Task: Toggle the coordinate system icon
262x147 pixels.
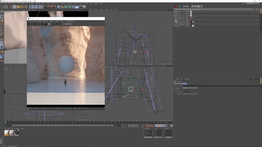Action: pyautogui.click(x=42, y=7)
